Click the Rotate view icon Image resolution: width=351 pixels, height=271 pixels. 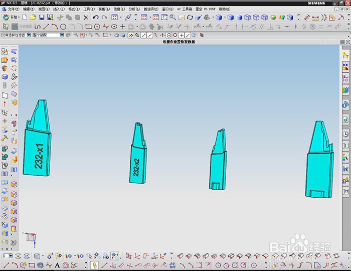click(190, 17)
